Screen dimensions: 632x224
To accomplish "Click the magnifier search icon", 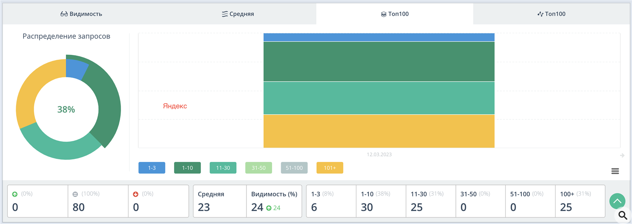I will pyautogui.click(x=623, y=215).
